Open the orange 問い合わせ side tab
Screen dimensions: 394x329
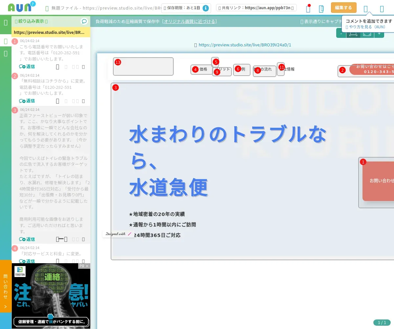6,286
